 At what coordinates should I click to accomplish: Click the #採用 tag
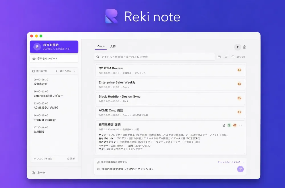[x=110, y=149]
